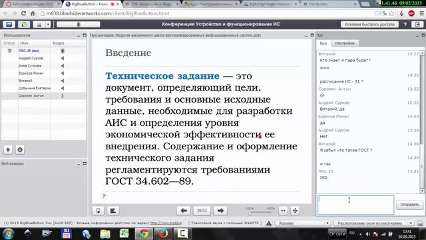This screenshot has height=240, width=426.
Task: Click the presenter status icon for ПКС-25
Action: [9, 51]
